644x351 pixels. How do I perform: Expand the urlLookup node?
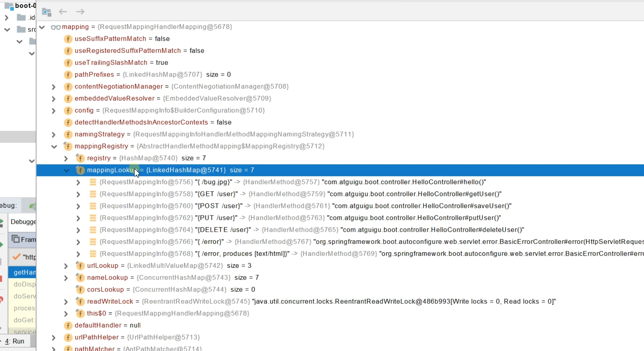click(66, 266)
